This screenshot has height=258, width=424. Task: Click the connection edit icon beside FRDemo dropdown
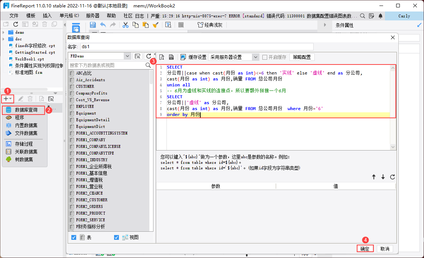point(137,56)
